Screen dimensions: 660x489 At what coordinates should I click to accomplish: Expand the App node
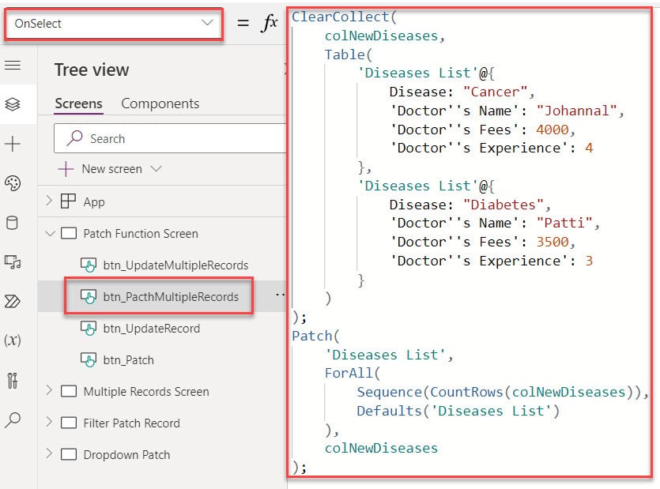(x=49, y=201)
